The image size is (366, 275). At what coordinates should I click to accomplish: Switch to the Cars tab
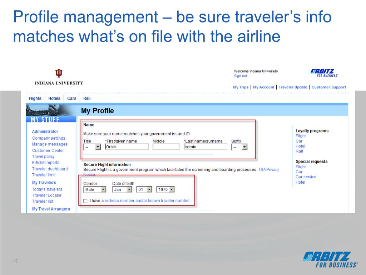71,98
